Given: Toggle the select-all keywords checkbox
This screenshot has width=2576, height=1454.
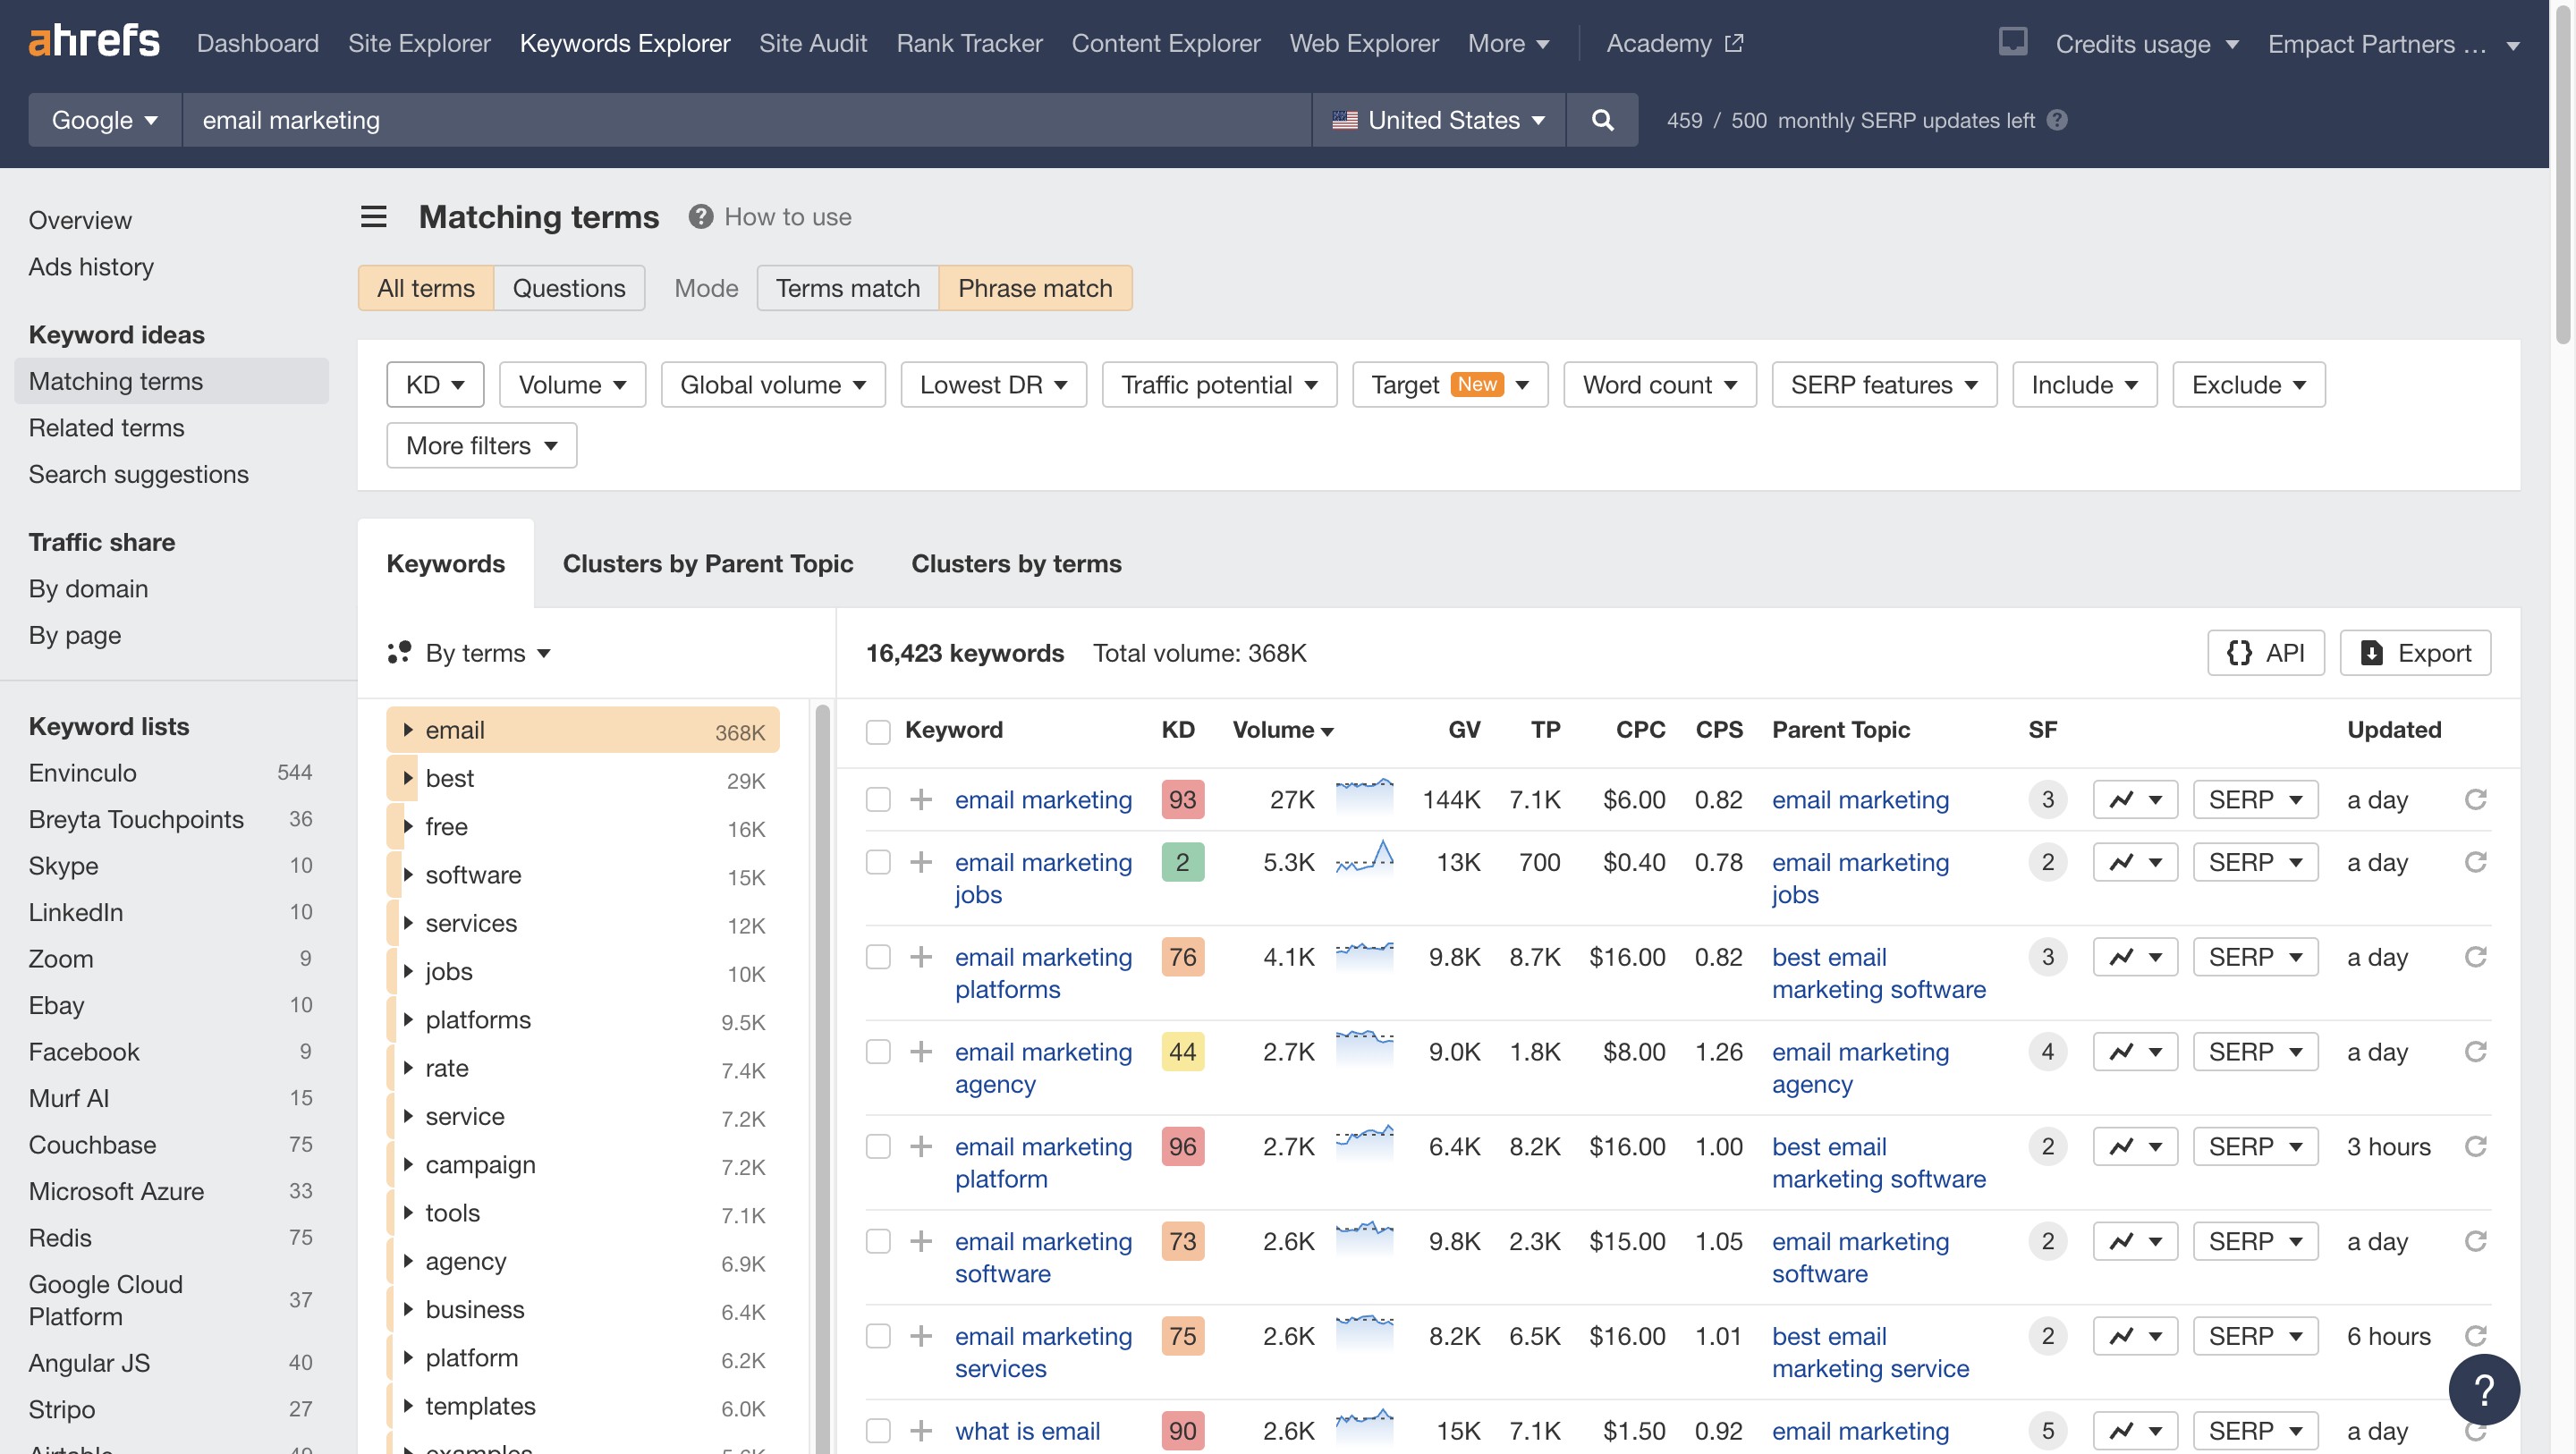Looking at the screenshot, I should click(878, 731).
